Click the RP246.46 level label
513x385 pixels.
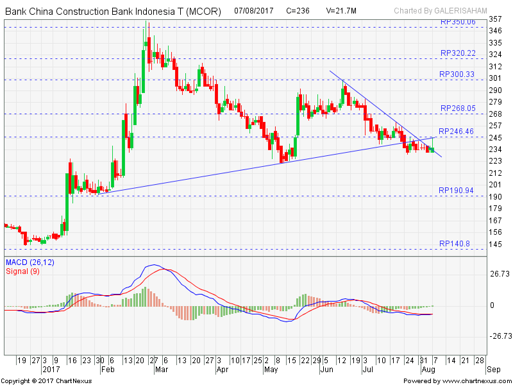[457, 132]
